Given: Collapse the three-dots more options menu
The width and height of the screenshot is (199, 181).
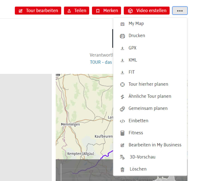Looking at the screenshot, I should click(180, 11).
